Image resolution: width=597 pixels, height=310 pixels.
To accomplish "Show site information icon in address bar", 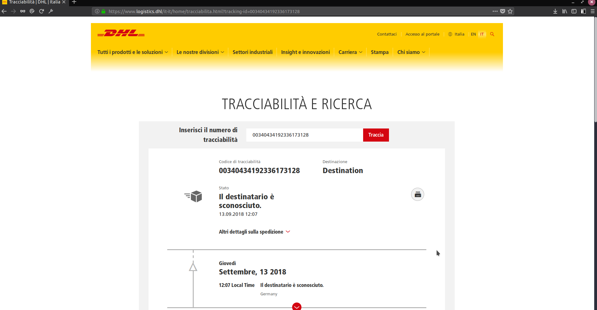I will click(97, 11).
